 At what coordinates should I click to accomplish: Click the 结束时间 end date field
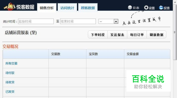point(78,21)
